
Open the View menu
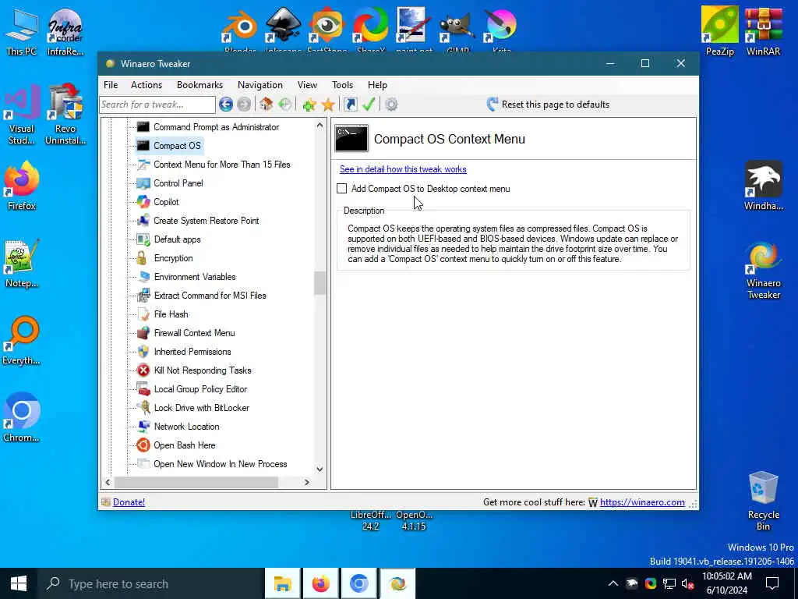[307, 85]
